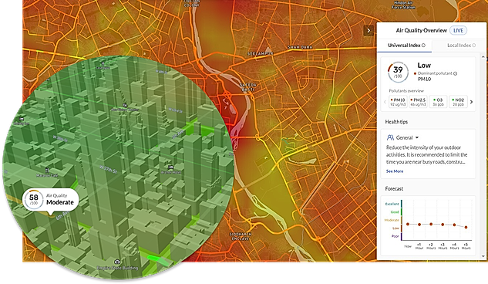Select the +2 Hours forecast point
This screenshot has width=488, height=284.
pos(431,224)
